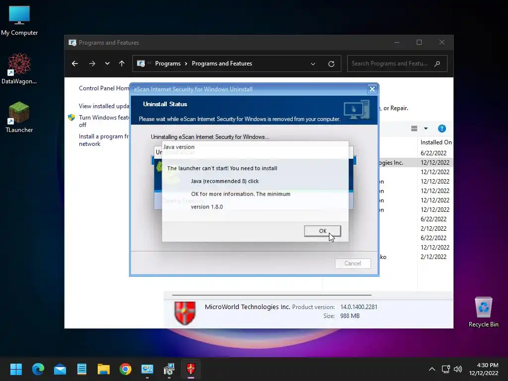Screen dimensions: 508x381
Task: Go forward in Programs and Features
Action: coord(92,63)
